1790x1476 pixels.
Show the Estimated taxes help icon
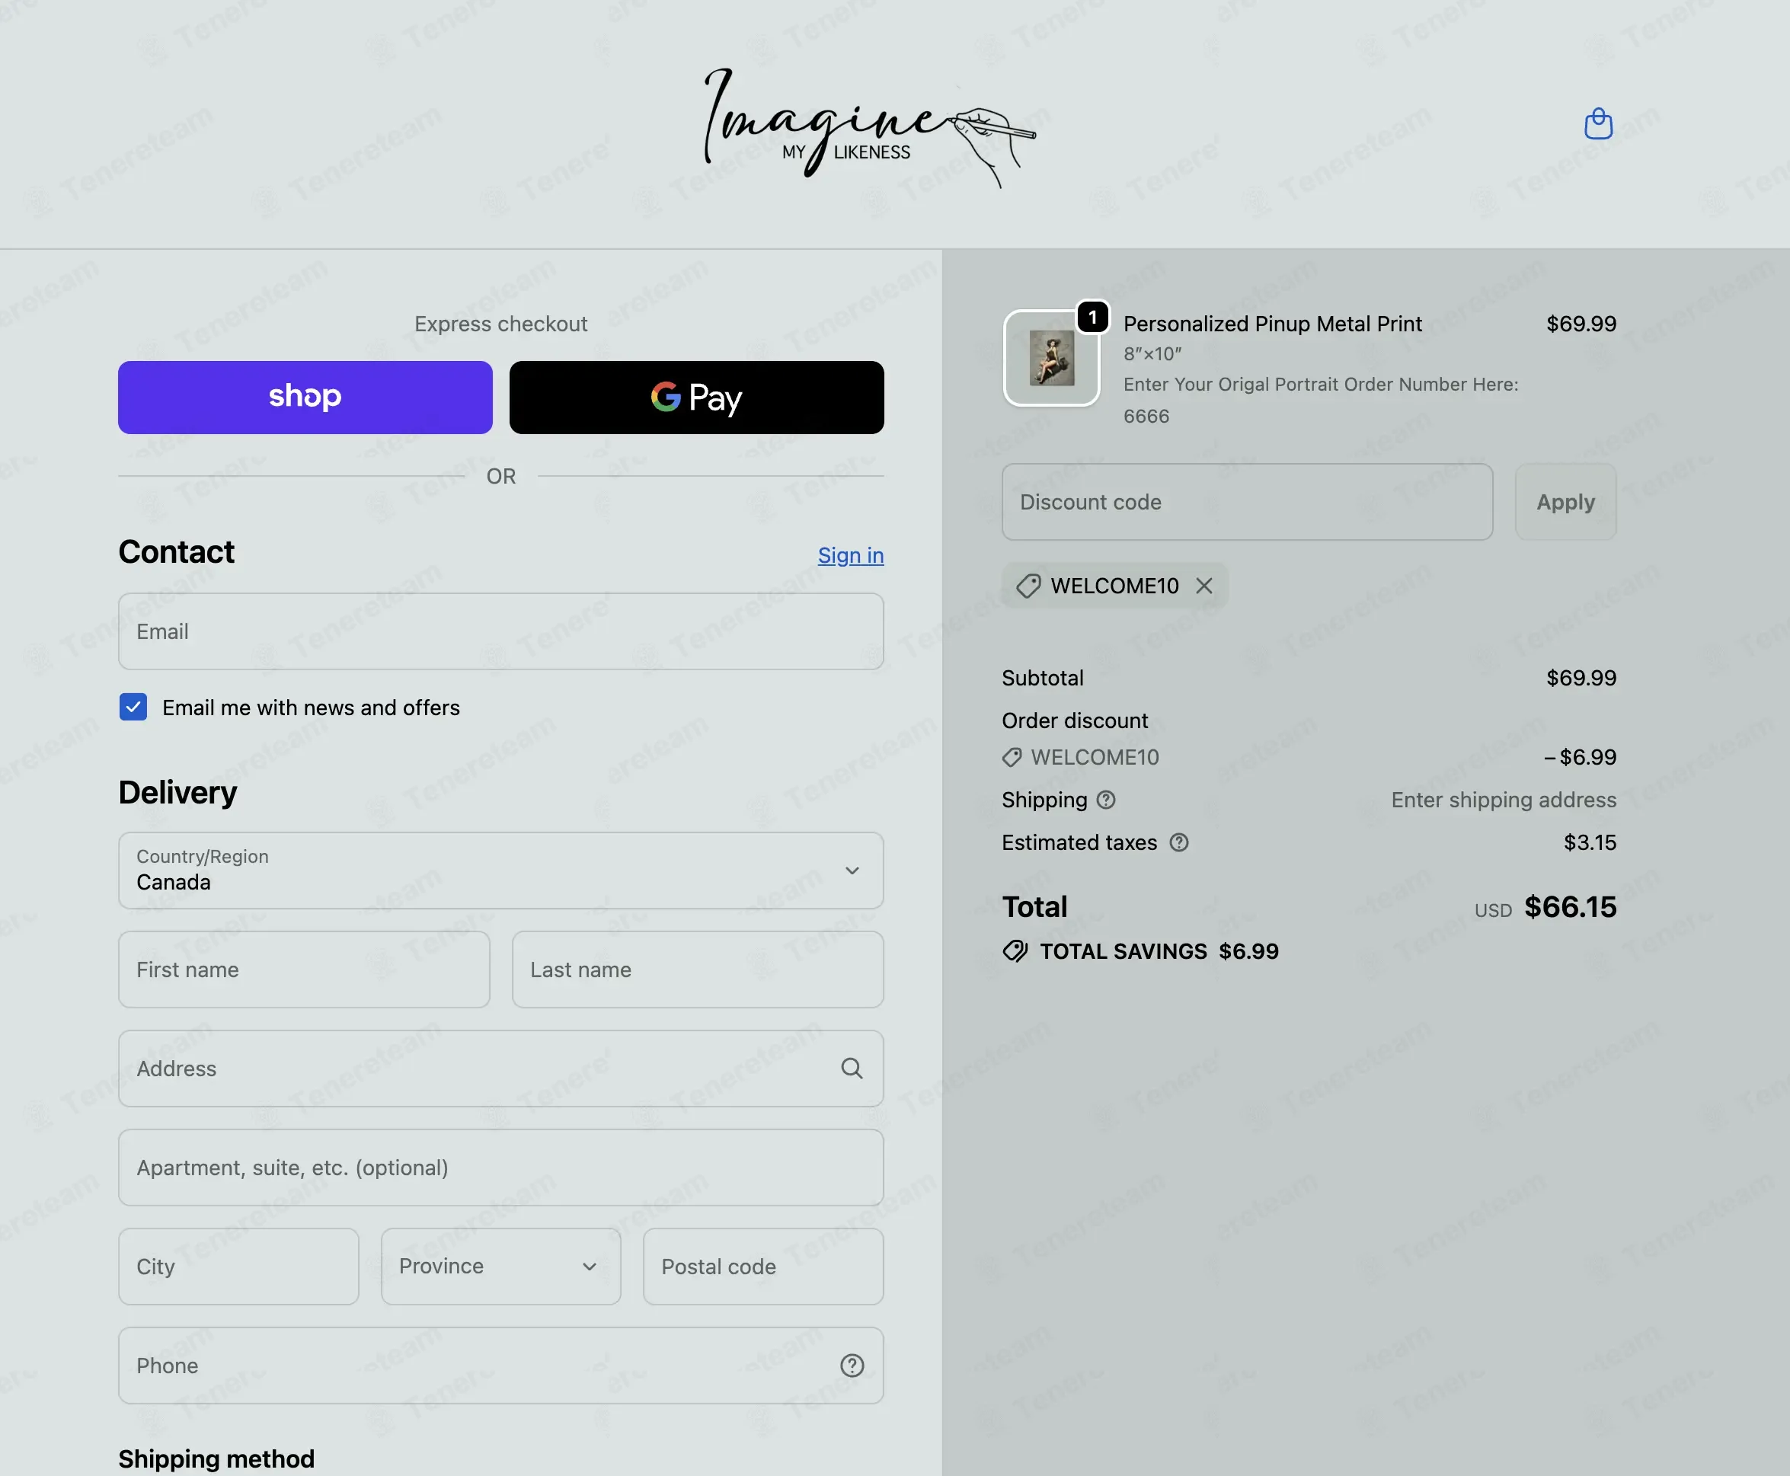point(1178,842)
